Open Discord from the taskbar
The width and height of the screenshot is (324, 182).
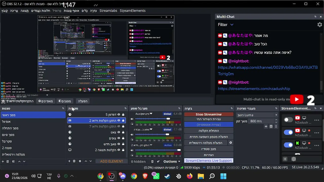point(123,176)
